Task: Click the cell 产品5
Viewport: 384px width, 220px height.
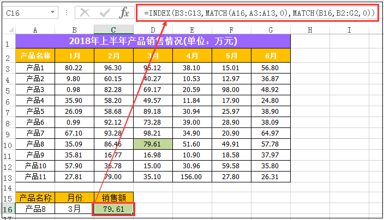Action: tap(35, 111)
